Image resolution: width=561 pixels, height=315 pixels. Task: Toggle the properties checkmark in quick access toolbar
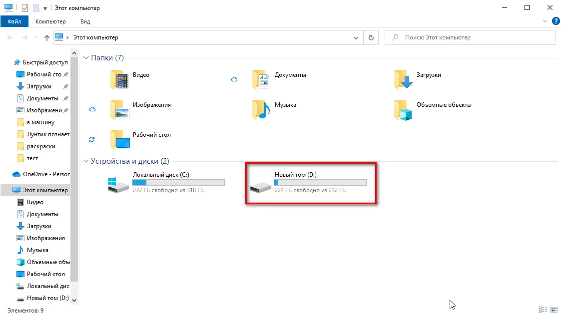[x=24, y=8]
